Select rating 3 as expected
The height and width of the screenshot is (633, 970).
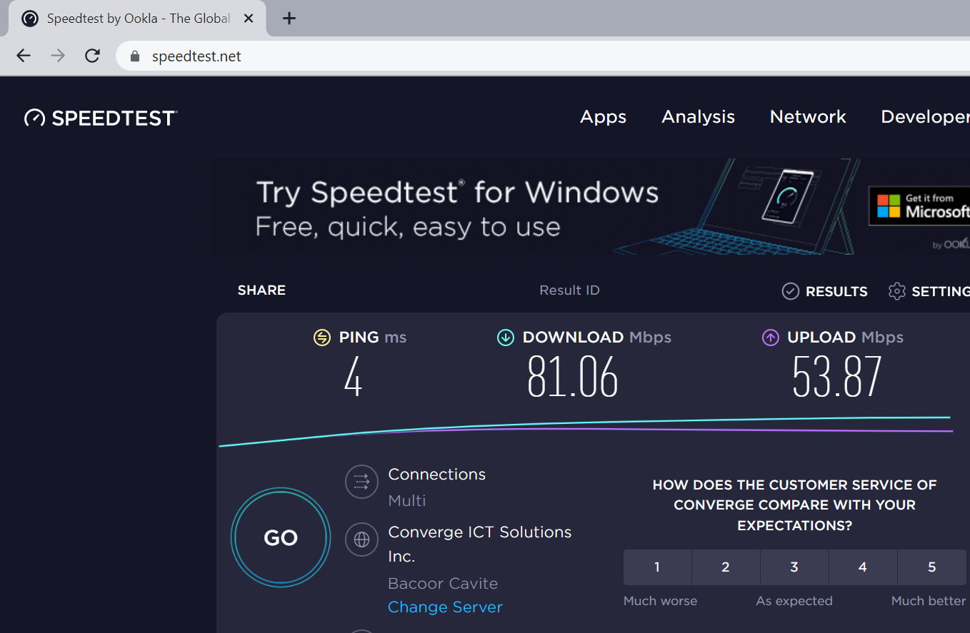click(794, 567)
